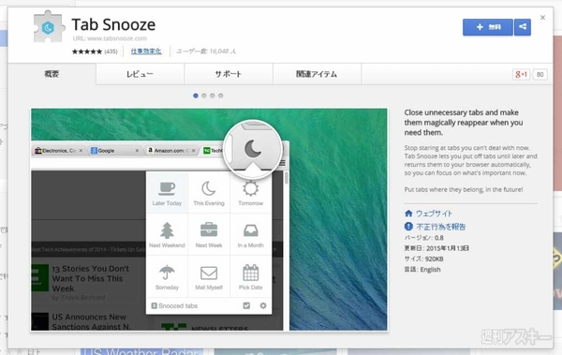Viewport: 562px width, 355px height.
Task: Click the extension URL www.tabsnooze.com
Action: pos(117,38)
